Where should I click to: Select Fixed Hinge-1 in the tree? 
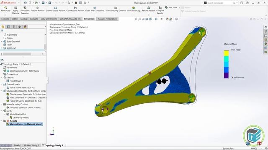(15, 81)
